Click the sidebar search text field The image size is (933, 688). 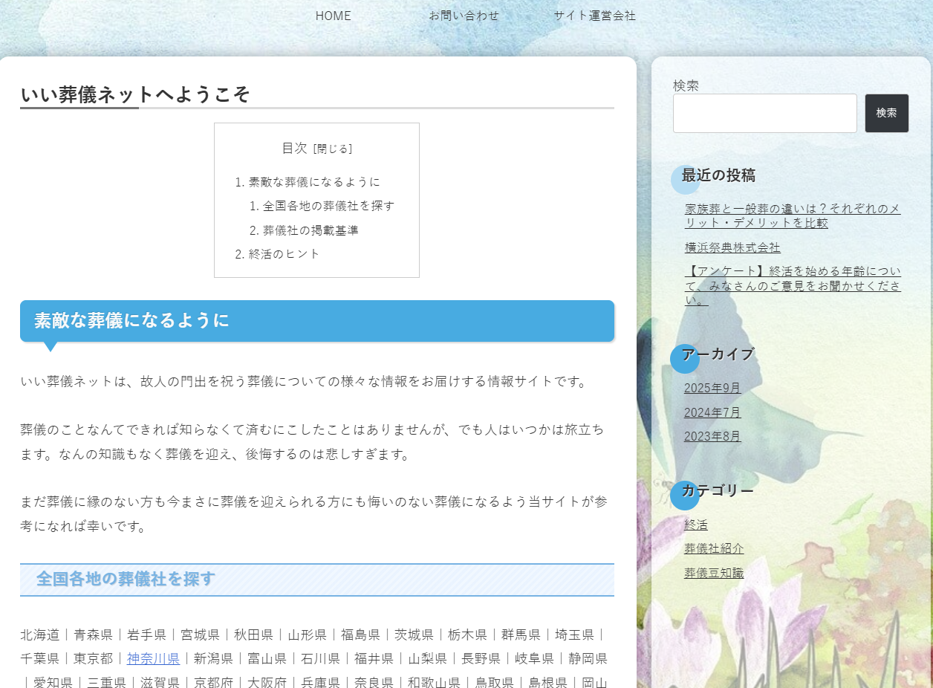coord(764,114)
